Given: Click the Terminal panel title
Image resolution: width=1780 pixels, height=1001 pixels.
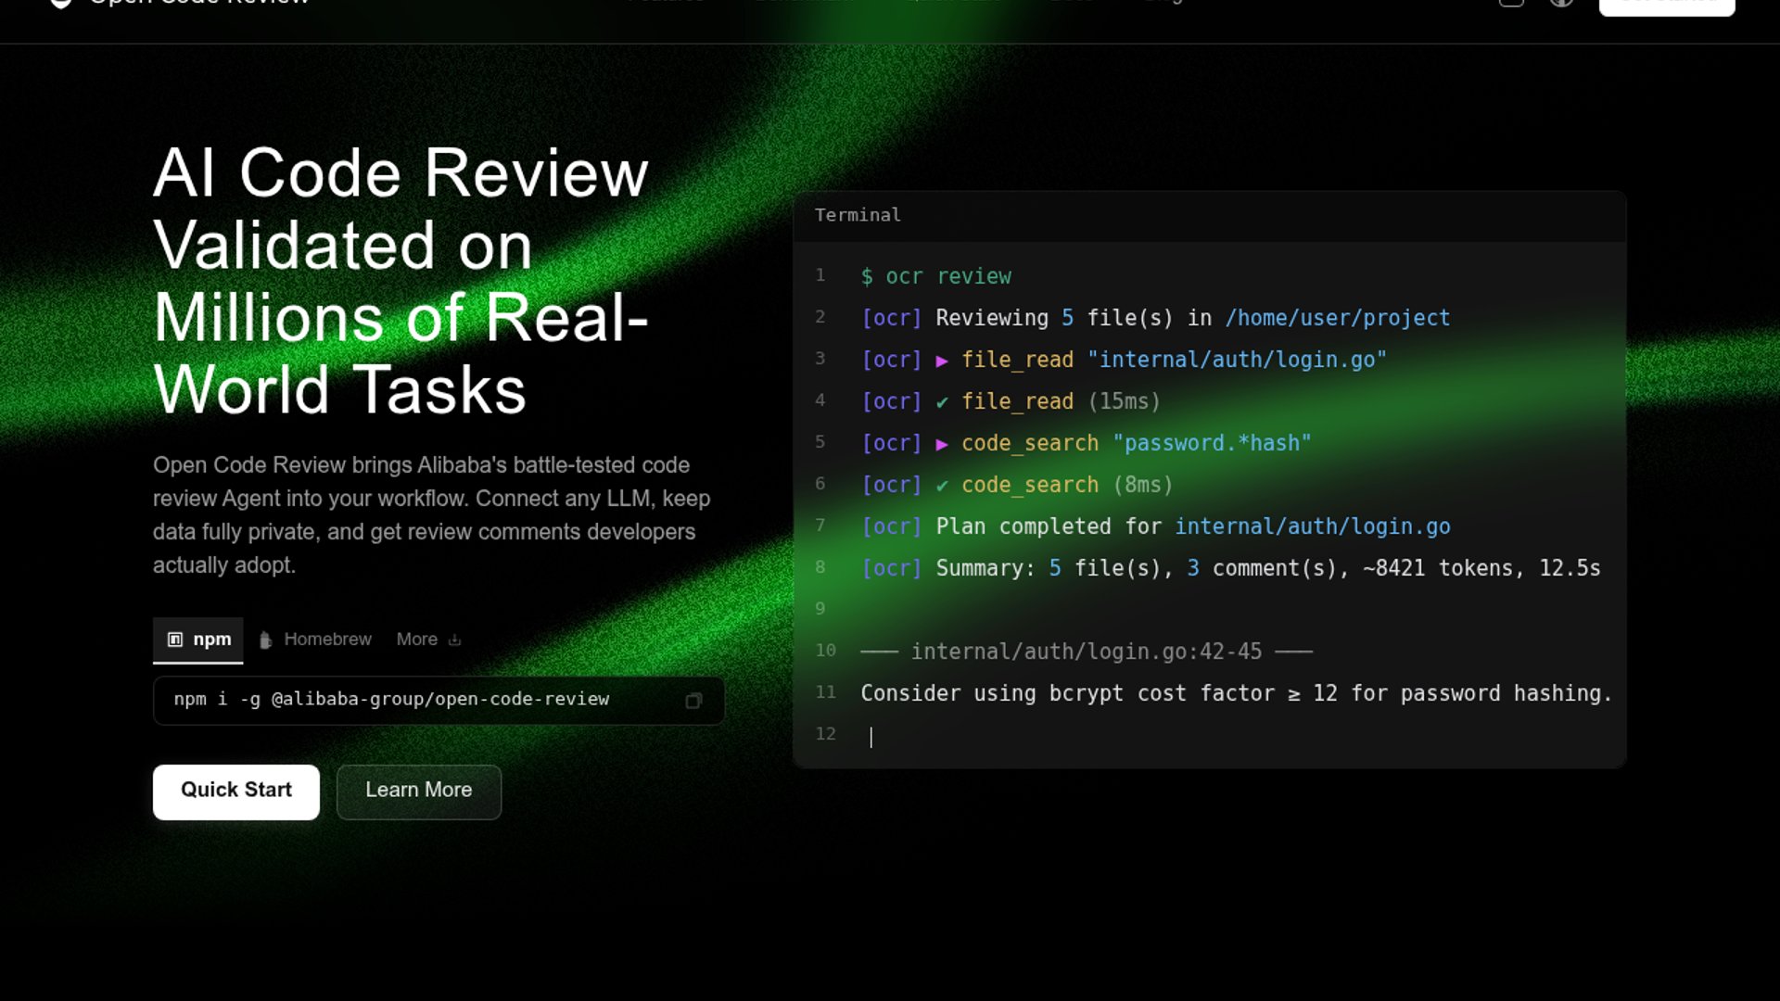Looking at the screenshot, I should tap(858, 215).
